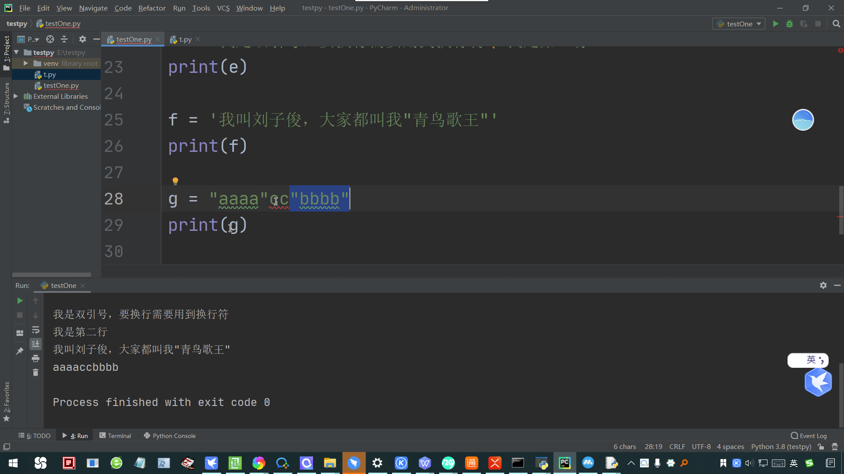This screenshot has width=844, height=474.
Task: Open the Refactor menu
Action: tap(152, 8)
